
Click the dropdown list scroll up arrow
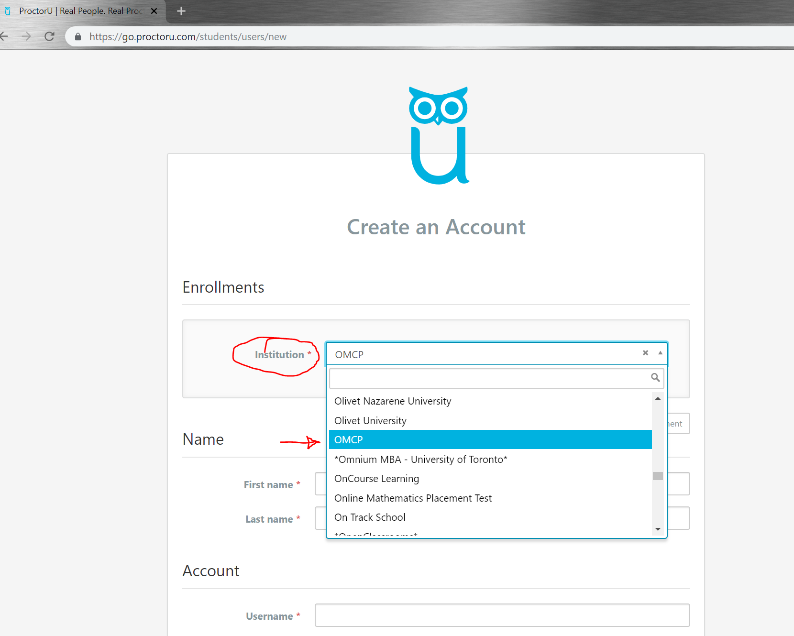[658, 398]
